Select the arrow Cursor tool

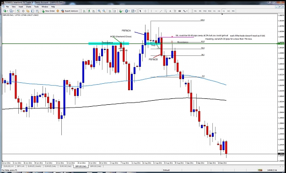pyautogui.click(x=140, y=11)
